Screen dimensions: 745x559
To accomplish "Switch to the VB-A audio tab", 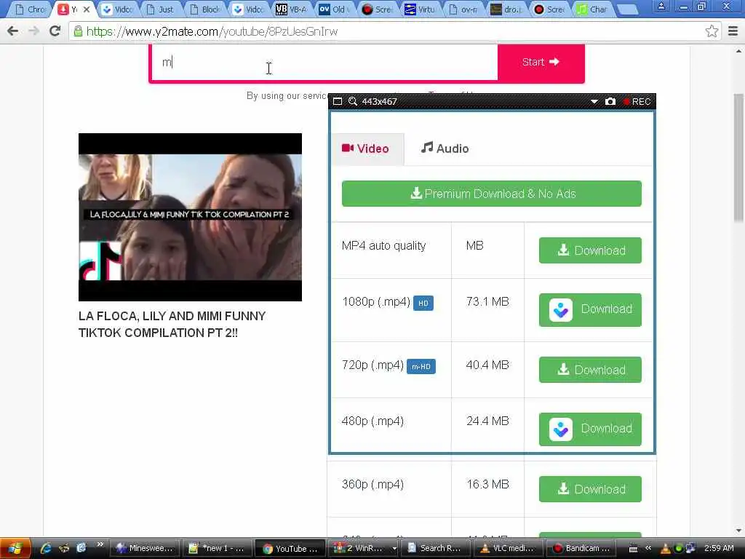I will [292, 9].
